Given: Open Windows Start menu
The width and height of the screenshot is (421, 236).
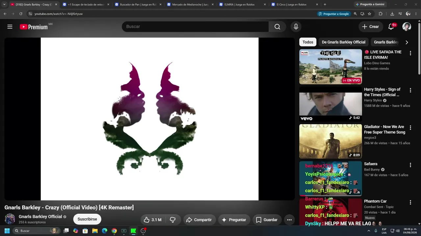Looking at the screenshot, I should tap(7, 231).
